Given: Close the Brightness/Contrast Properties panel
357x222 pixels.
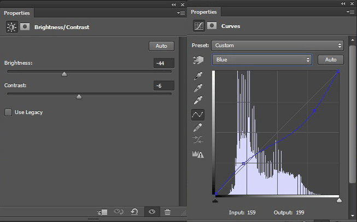Looking at the screenshot, I should (x=183, y=4).
